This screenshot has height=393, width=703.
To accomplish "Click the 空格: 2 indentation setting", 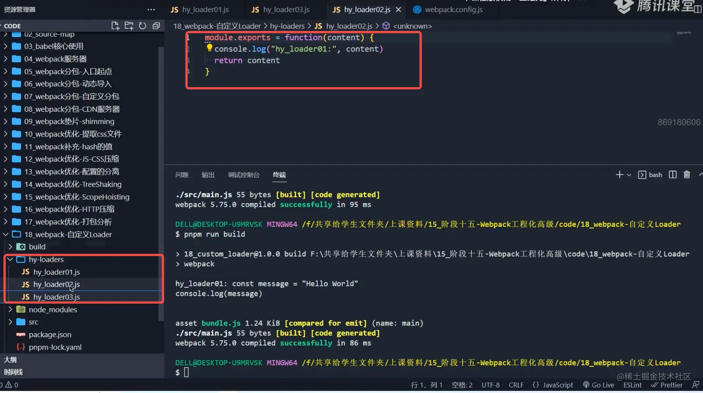I will coord(462,385).
